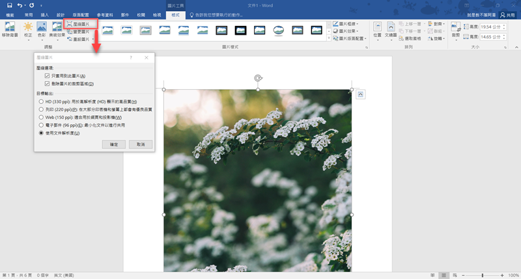Click 取消 (Cancel) in the compress dialog
The width and height of the screenshot is (521, 279).
(141, 144)
